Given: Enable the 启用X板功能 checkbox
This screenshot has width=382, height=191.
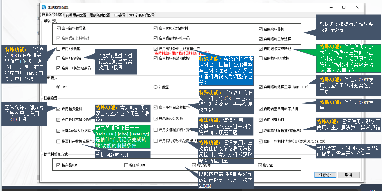Looking at the screenshot, I should 59,49.
